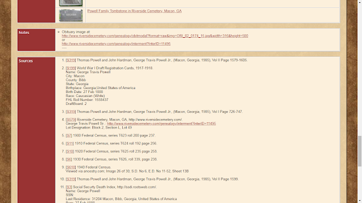Image resolution: width=362 pixels, height=203 pixels.
Task: Select the 'Viewed via ancestry.com; Image 26 of 30' line
Action: (x=127, y=171)
